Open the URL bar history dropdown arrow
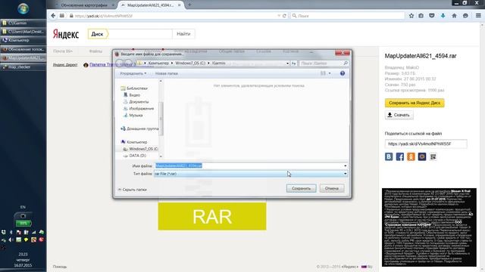The image size is (485, 272). [279, 16]
